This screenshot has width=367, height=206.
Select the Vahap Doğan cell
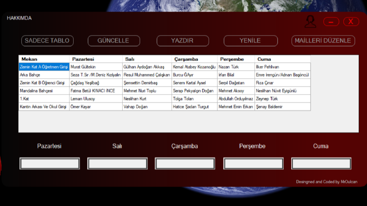click(147, 107)
